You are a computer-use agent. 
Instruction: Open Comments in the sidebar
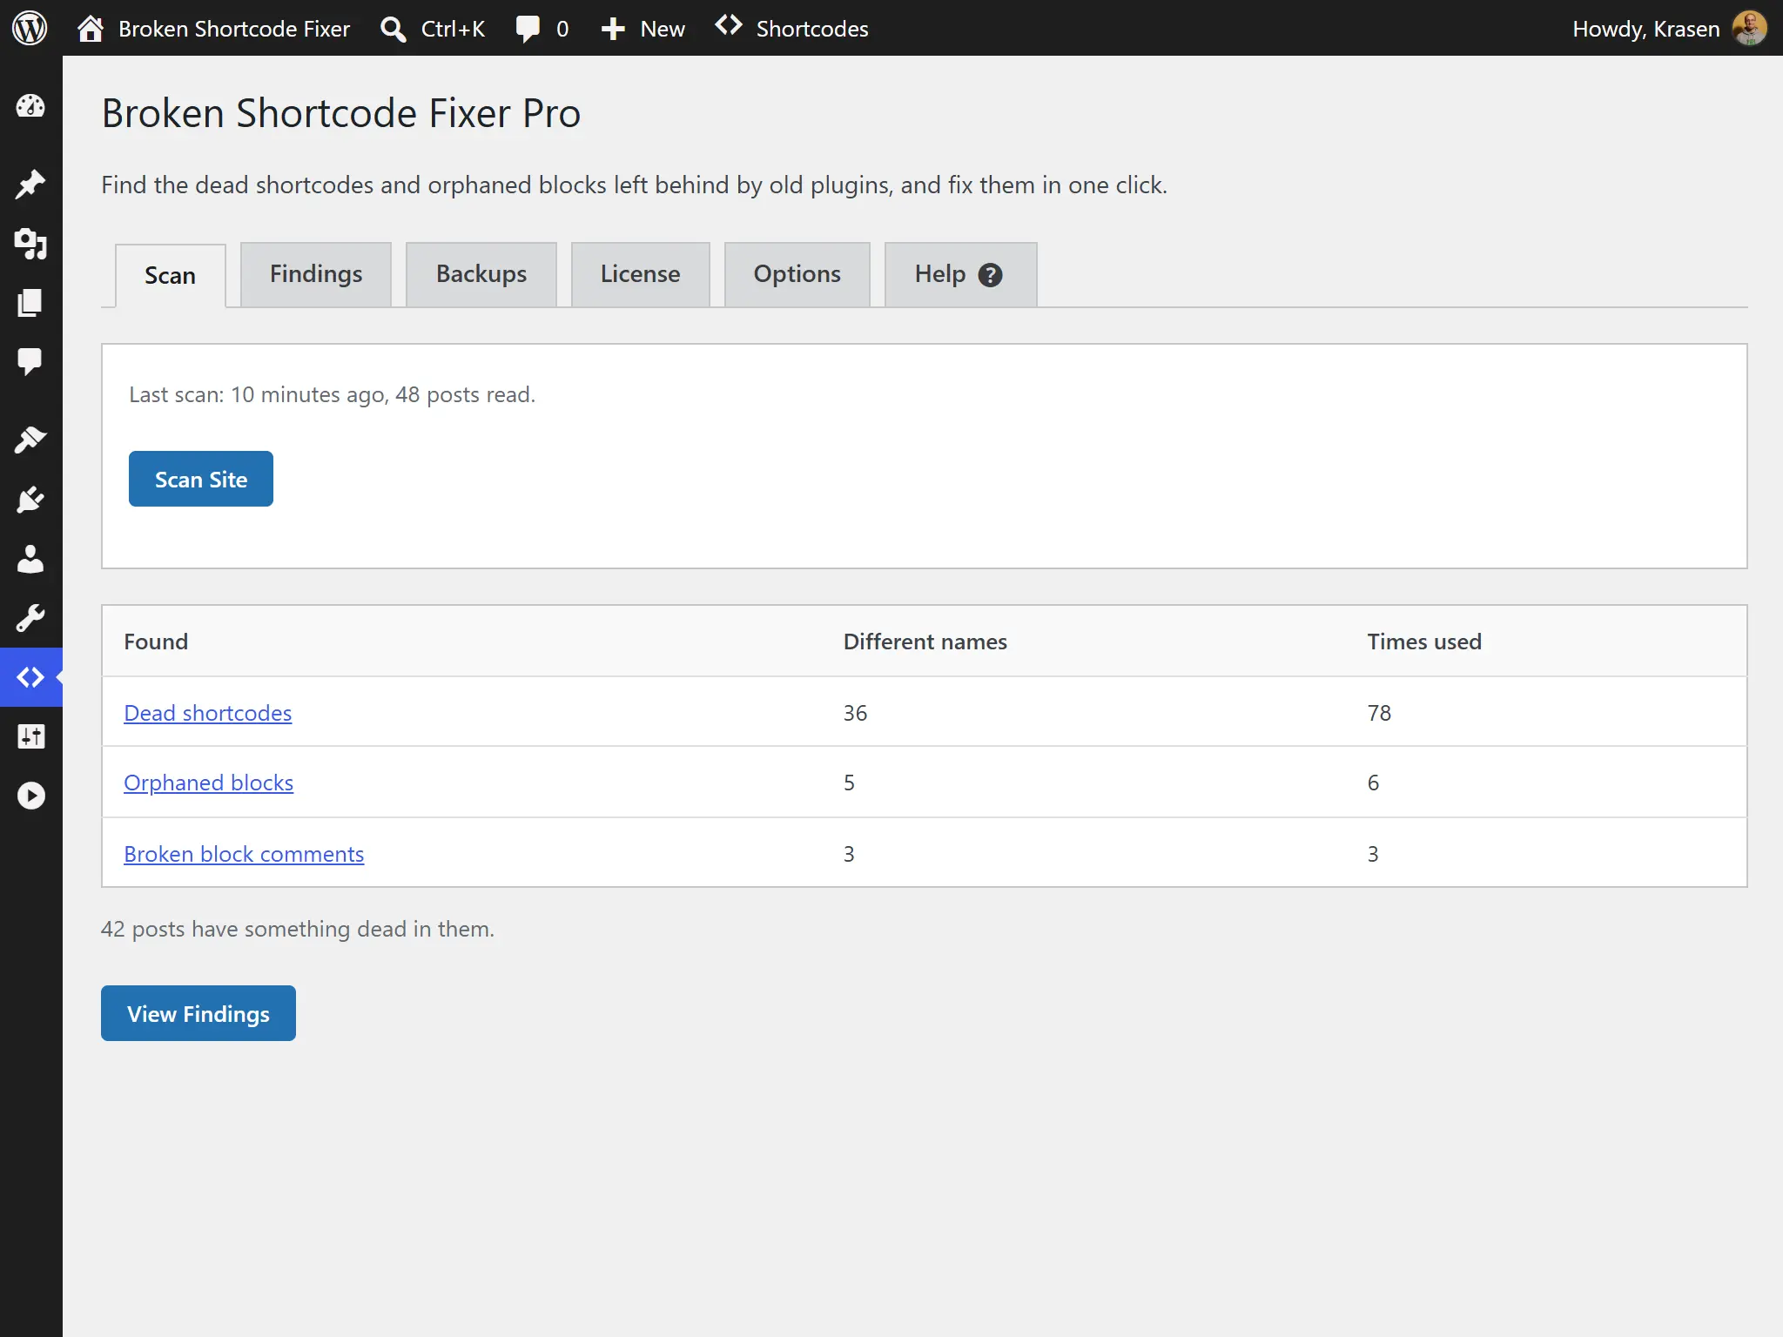30,361
